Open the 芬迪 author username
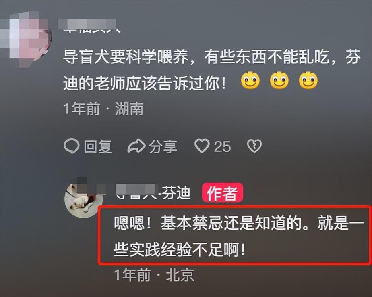The height and width of the screenshot is (297, 372). click(x=153, y=192)
